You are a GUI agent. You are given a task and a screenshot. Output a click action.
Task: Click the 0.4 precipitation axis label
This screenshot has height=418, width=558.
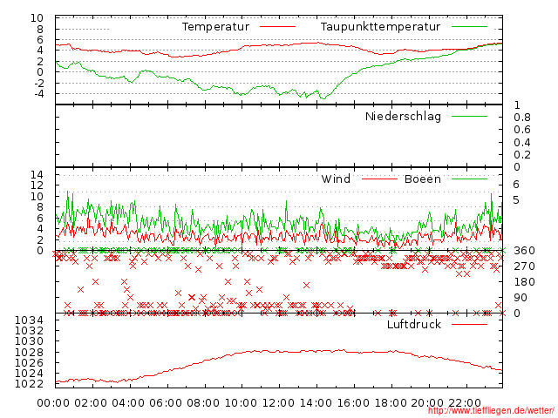coord(522,143)
